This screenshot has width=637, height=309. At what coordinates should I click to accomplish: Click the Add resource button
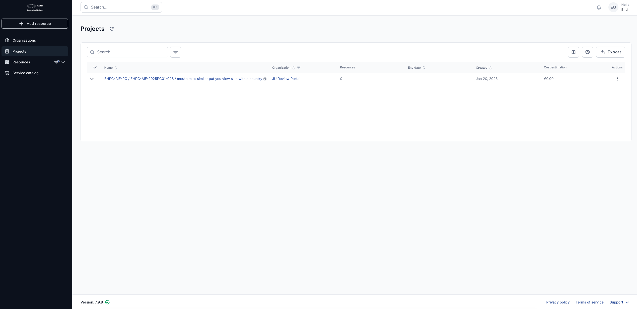35,24
